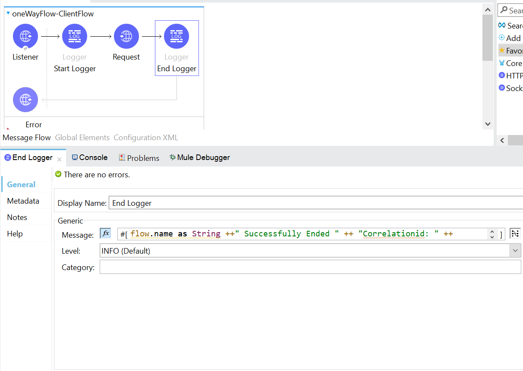
Task: Open the Configuration XML tab
Action: pyautogui.click(x=146, y=138)
